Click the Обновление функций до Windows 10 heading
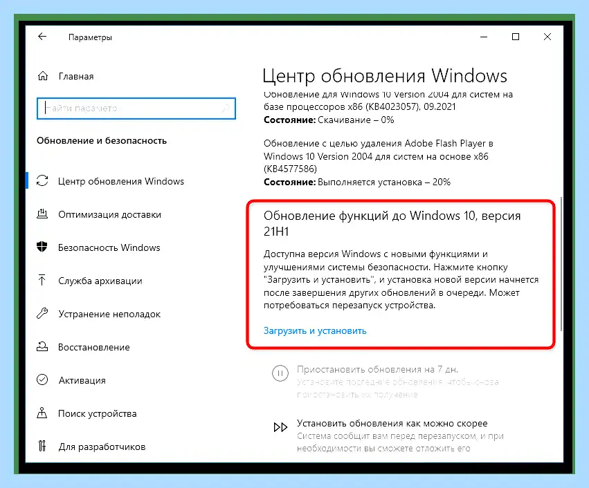The width and height of the screenshot is (589, 488). pyautogui.click(x=392, y=223)
